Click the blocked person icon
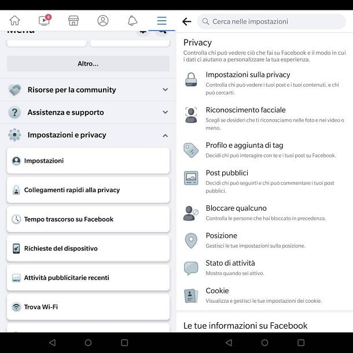 coord(191,213)
